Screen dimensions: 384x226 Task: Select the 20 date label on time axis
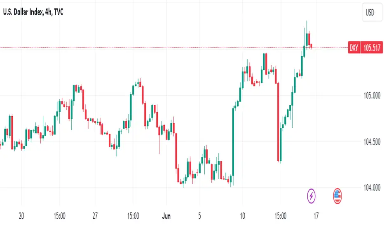(x=21, y=216)
